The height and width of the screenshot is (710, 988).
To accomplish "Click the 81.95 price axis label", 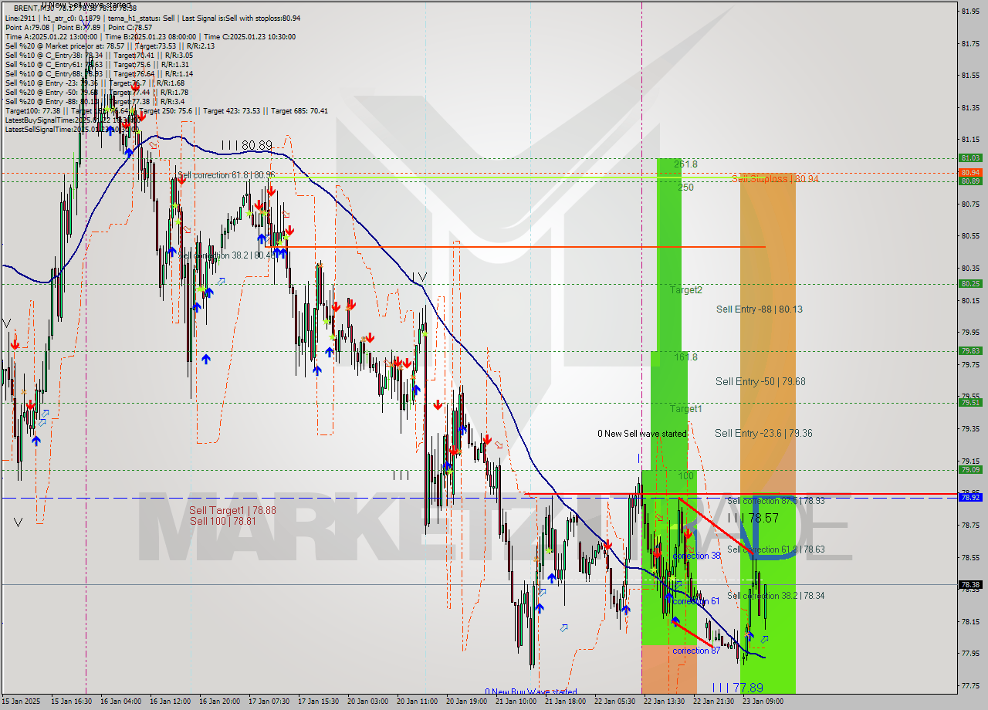I will [970, 10].
